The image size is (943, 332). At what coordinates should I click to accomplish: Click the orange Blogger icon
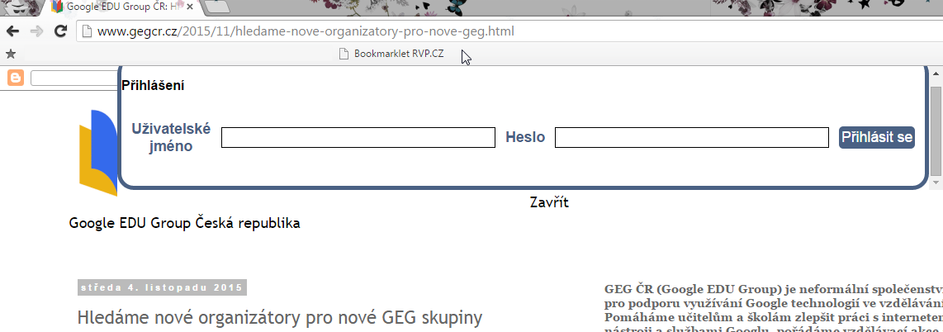point(16,78)
